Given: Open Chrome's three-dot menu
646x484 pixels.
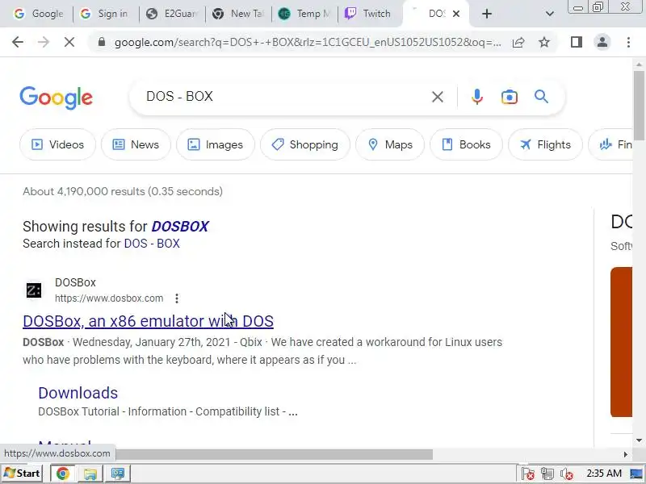Looking at the screenshot, I should pos(628,42).
